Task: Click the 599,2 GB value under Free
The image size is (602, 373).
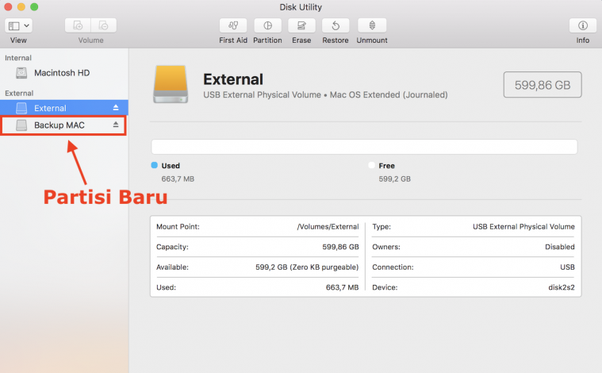Action: (x=395, y=179)
